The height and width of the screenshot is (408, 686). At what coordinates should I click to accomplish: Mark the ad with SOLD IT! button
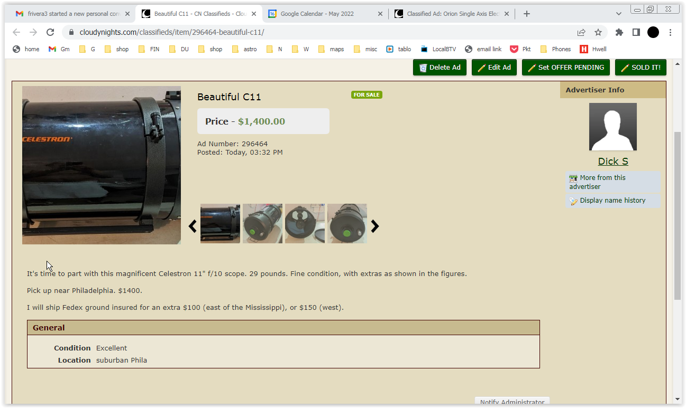click(641, 68)
